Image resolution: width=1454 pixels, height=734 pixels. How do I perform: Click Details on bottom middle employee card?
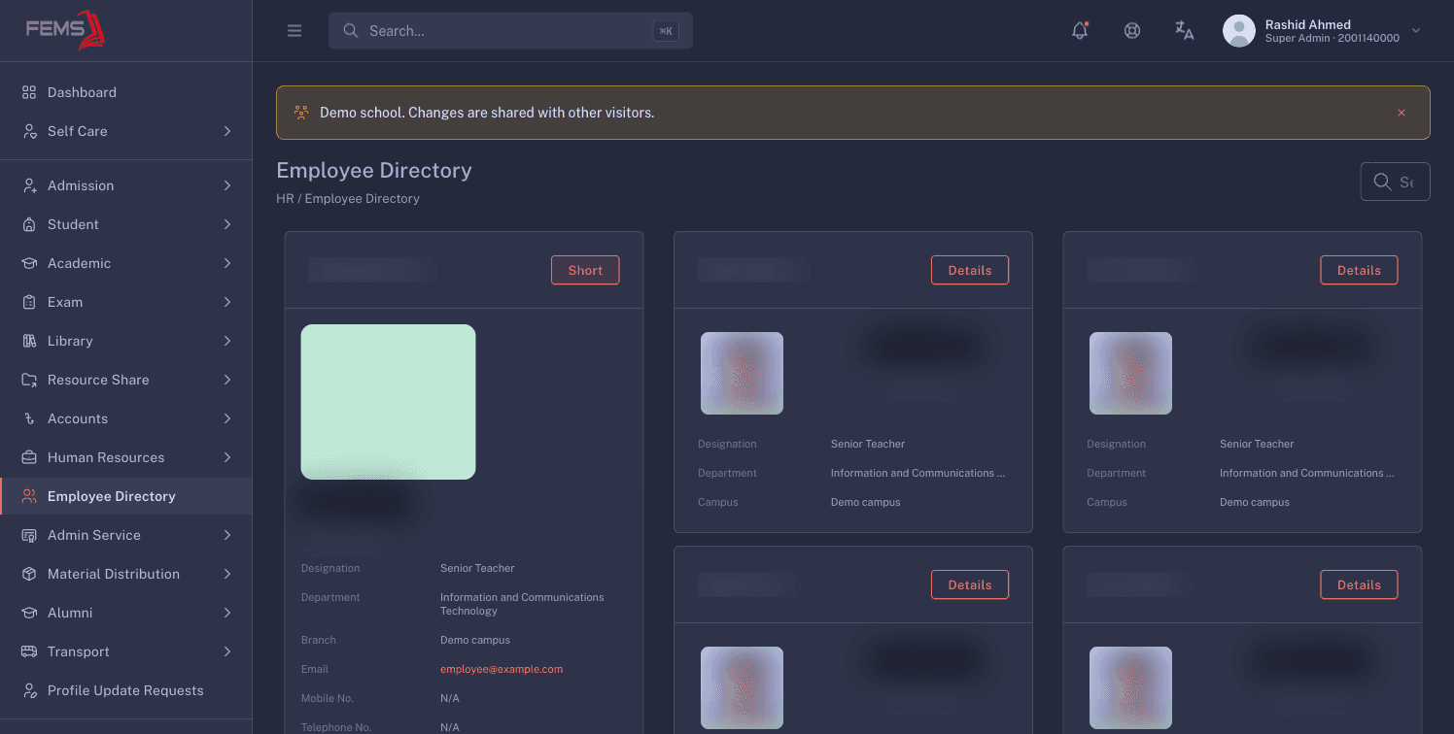coord(970,584)
